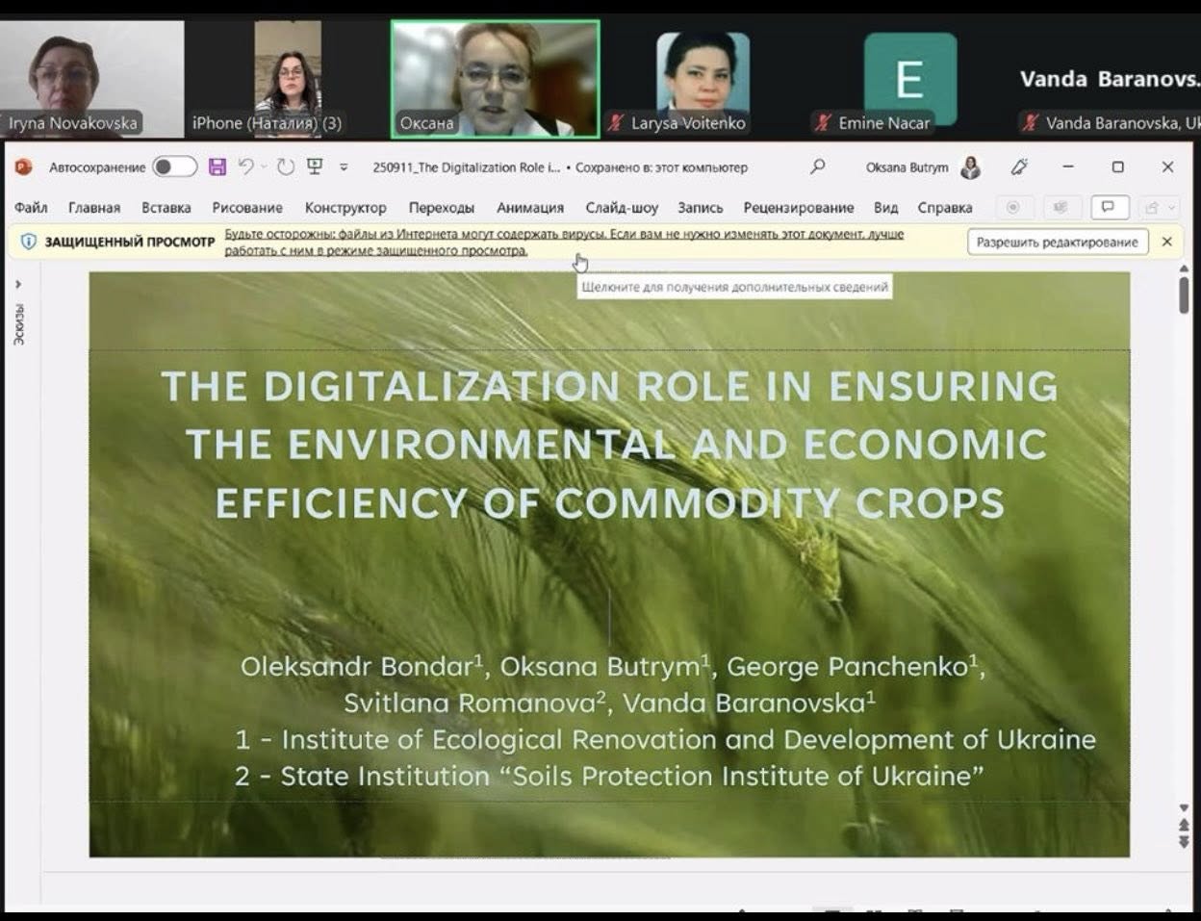This screenshot has height=921, width=1201.
Task: Select the Рецензирование tab
Action: (x=798, y=208)
